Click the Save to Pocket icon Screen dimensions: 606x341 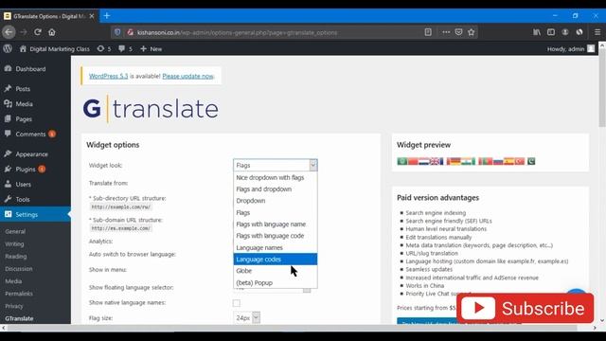(x=458, y=32)
